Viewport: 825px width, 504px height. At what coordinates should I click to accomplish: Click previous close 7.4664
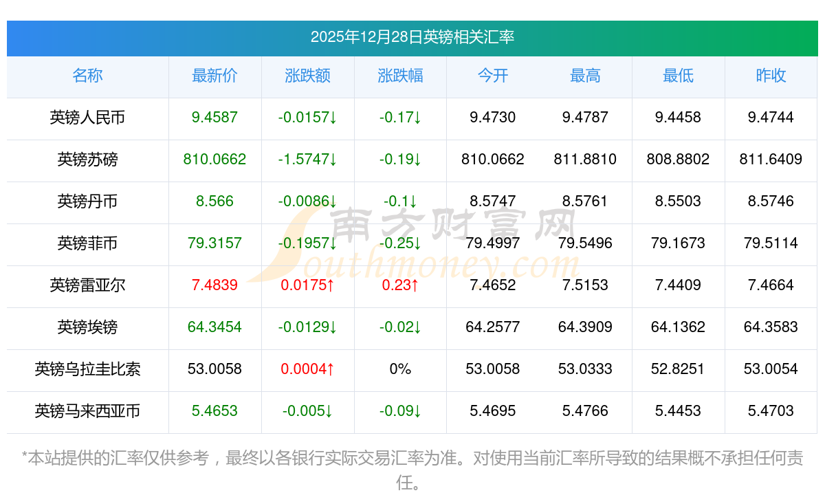pos(771,285)
